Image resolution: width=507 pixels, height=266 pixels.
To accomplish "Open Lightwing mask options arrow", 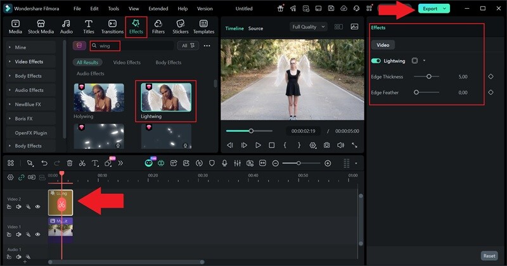I will (x=424, y=61).
